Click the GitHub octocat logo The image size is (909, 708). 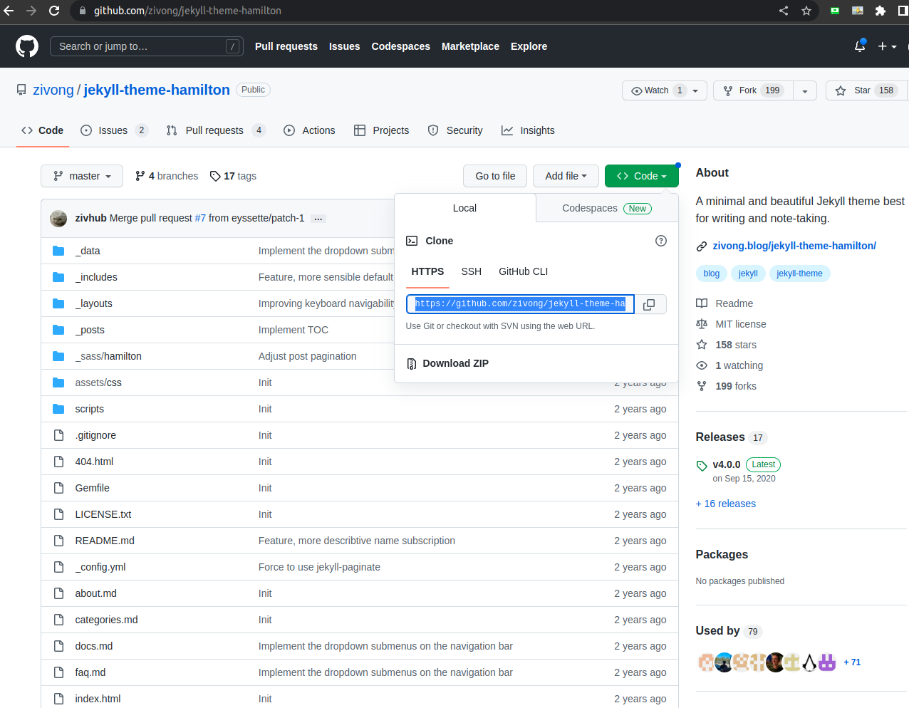pyautogui.click(x=27, y=46)
